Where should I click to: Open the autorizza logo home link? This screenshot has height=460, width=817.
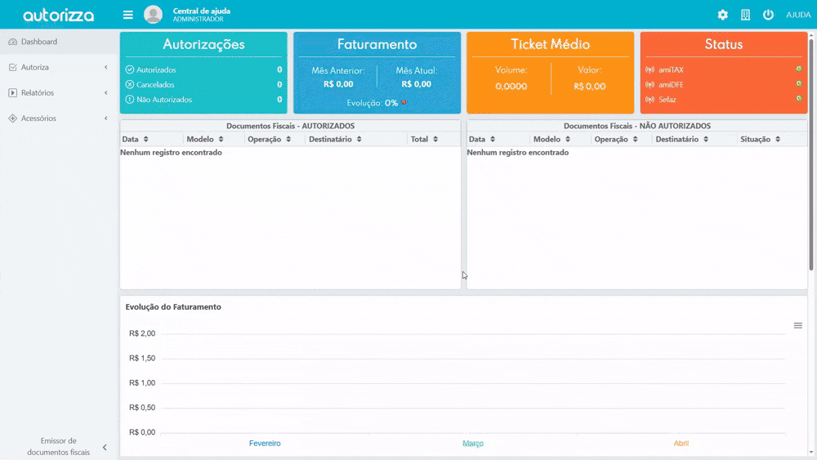58,16
